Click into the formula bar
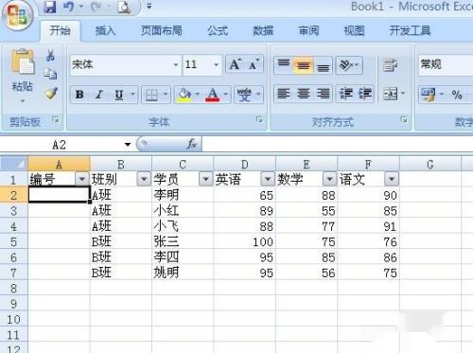473x353 pixels. [338, 145]
